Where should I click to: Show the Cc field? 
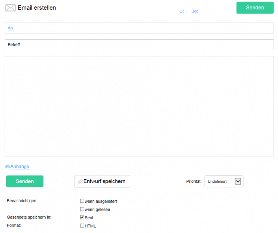tap(182, 11)
